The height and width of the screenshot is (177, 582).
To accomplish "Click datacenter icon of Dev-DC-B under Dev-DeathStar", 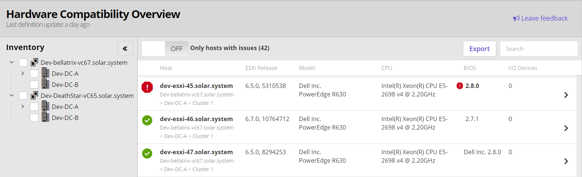I will (x=45, y=117).
